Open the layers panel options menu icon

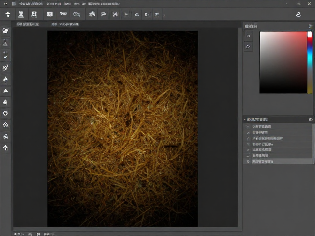pos(311,119)
